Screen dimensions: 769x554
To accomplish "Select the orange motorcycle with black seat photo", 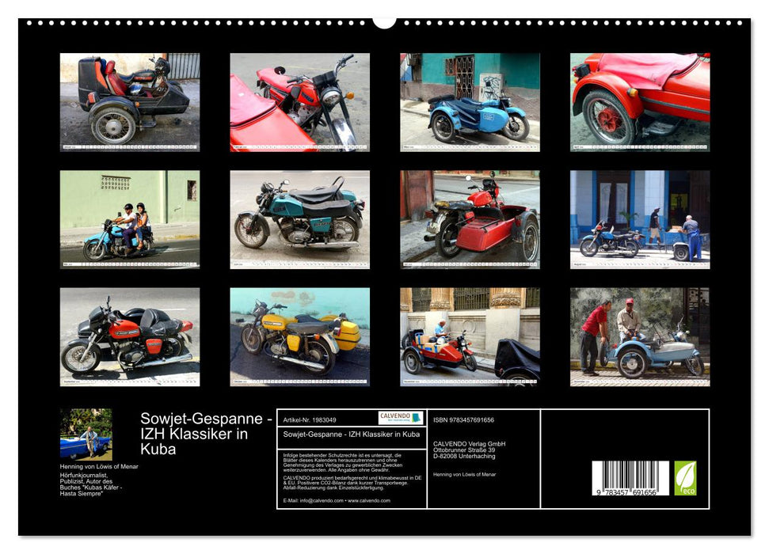I will point(130,336).
